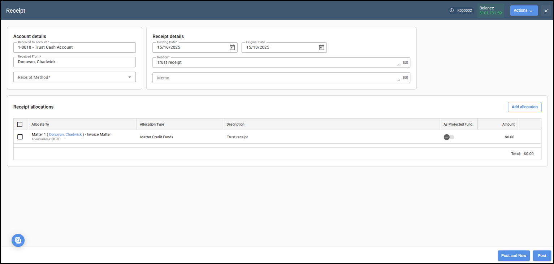The height and width of the screenshot is (264, 554).
Task: Expand the Actions menu
Action: pos(524,10)
